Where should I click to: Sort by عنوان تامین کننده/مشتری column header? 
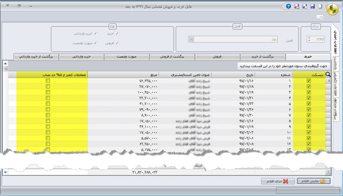(x=185, y=74)
